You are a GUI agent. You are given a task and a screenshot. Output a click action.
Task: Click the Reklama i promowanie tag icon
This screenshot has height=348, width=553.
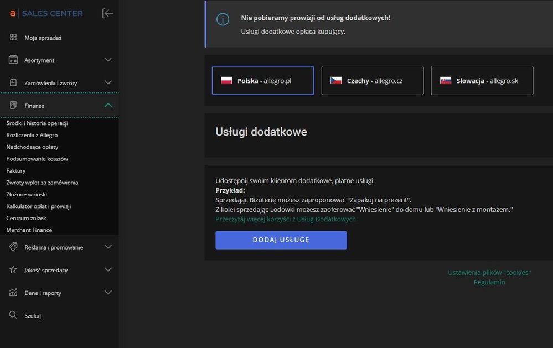tap(13, 247)
